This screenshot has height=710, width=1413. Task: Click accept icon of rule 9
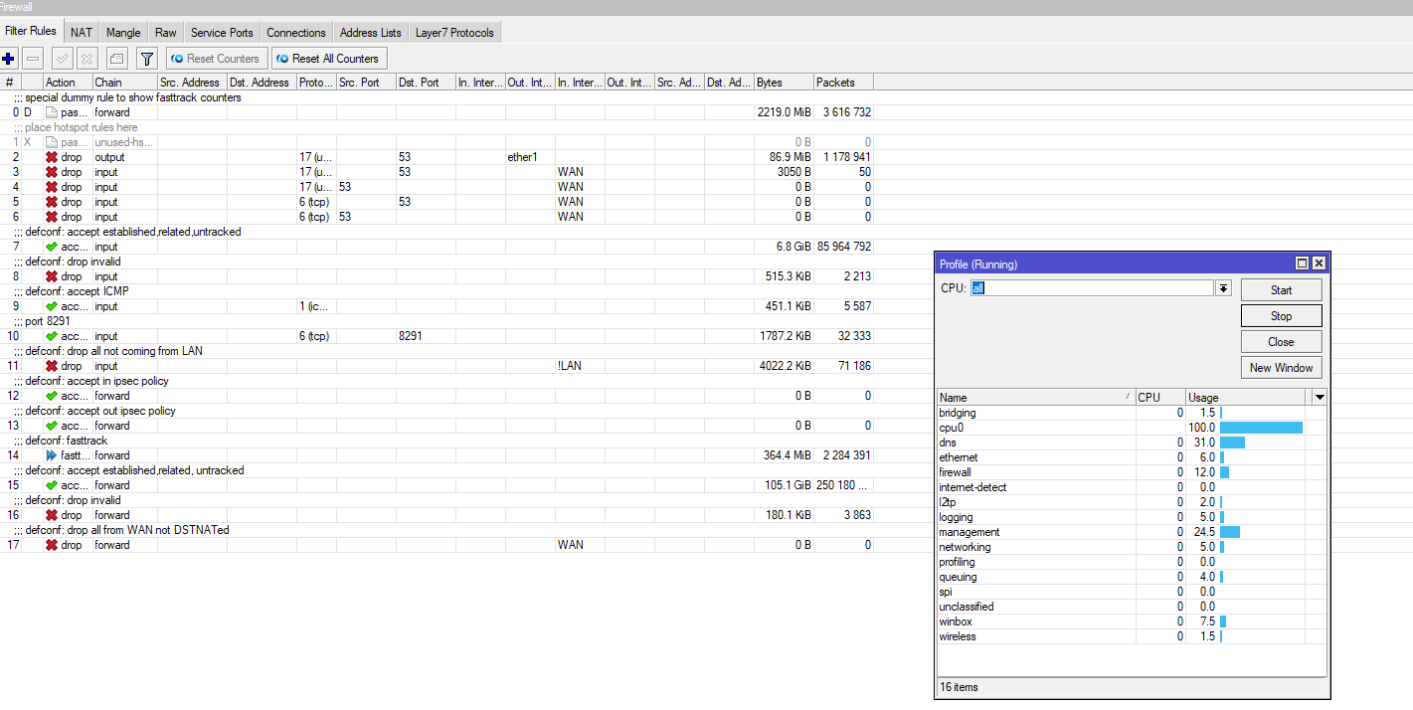pyautogui.click(x=52, y=306)
